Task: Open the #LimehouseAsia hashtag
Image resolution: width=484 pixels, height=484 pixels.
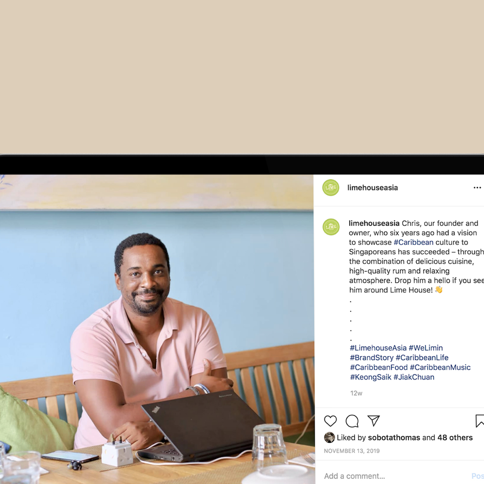Action: (378, 348)
